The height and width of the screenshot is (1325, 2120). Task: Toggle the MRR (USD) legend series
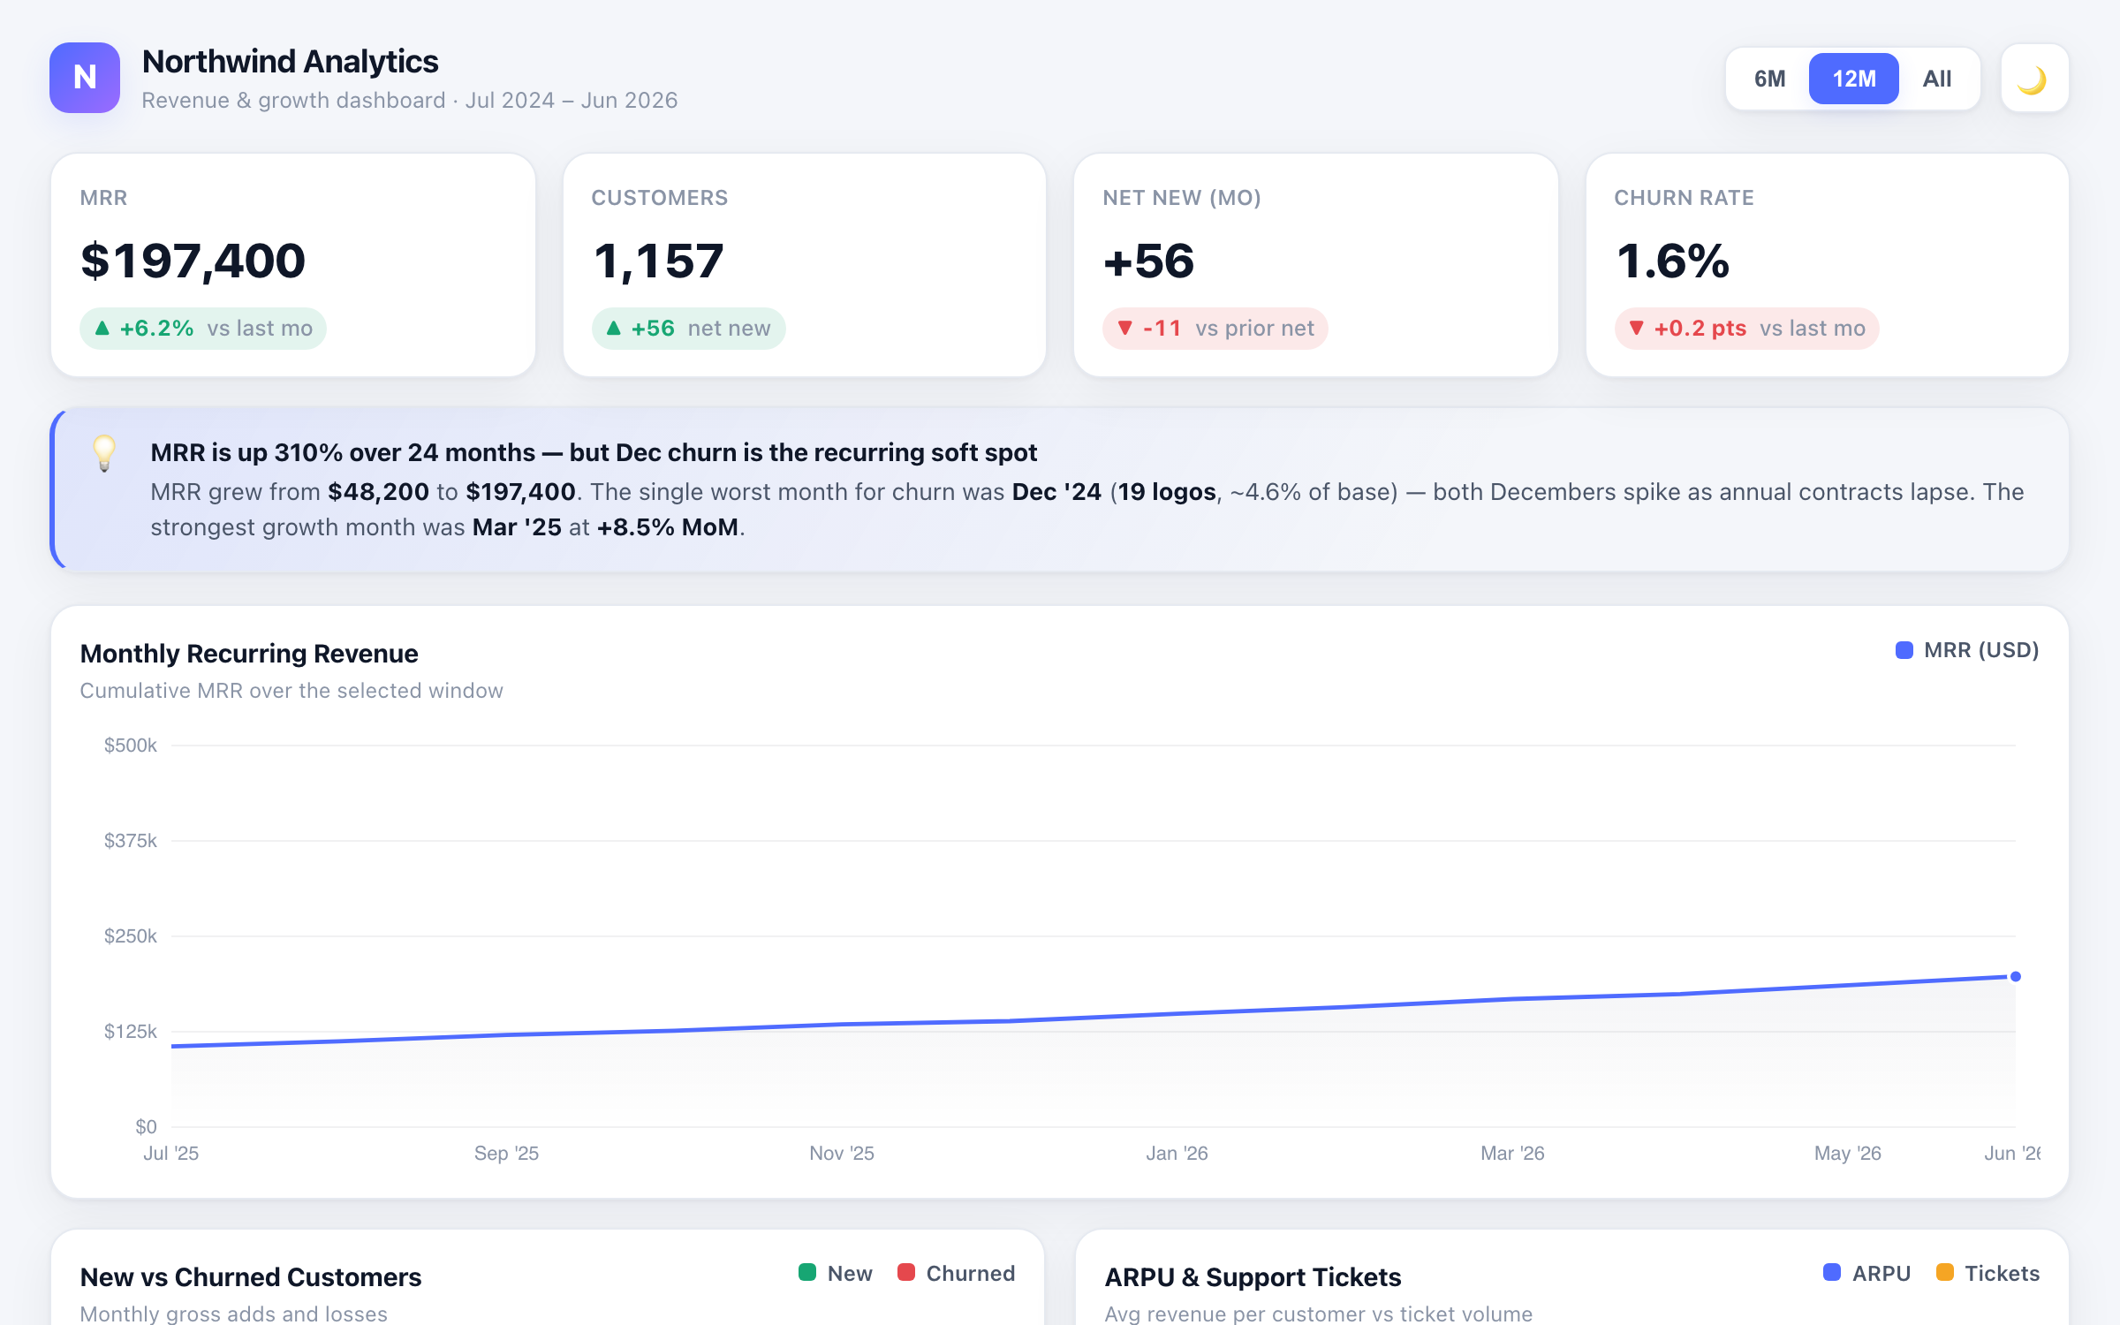pos(1966,650)
